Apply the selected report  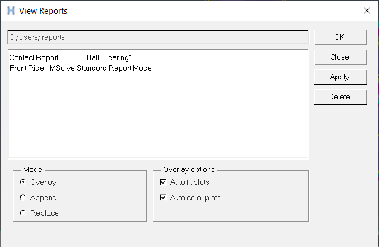(339, 77)
